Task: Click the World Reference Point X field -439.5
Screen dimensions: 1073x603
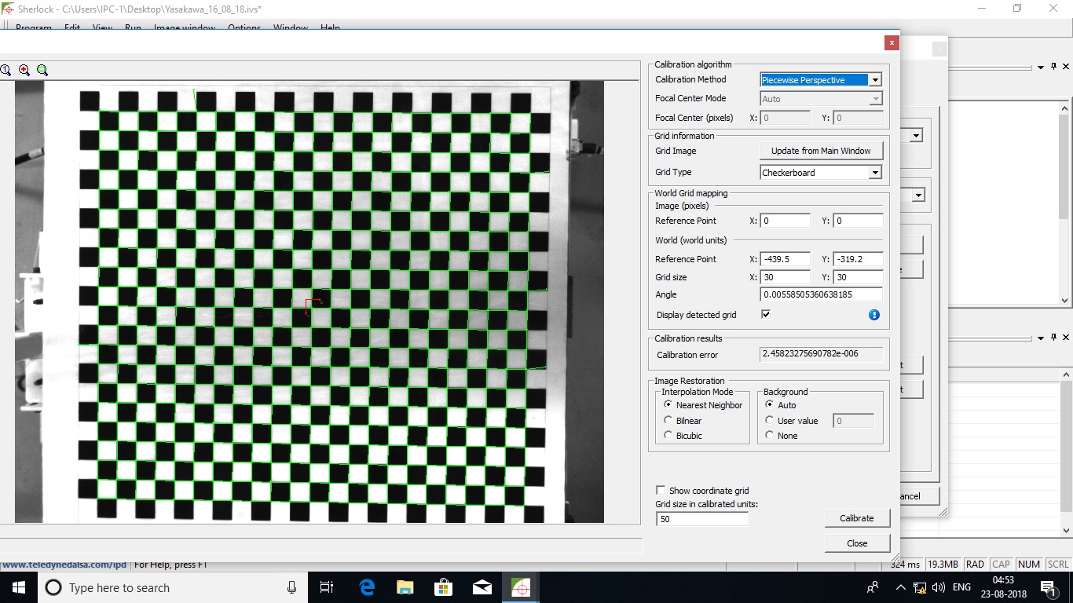Action: pyautogui.click(x=785, y=259)
